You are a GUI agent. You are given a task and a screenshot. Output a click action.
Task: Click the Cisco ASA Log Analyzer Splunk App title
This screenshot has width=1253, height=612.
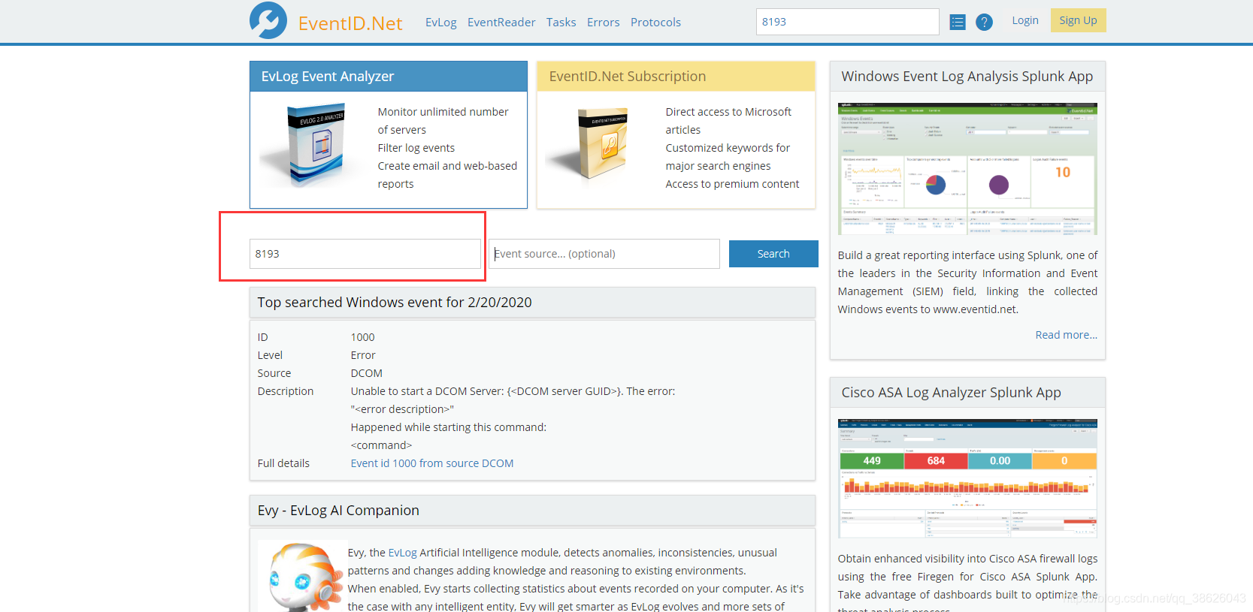click(951, 393)
